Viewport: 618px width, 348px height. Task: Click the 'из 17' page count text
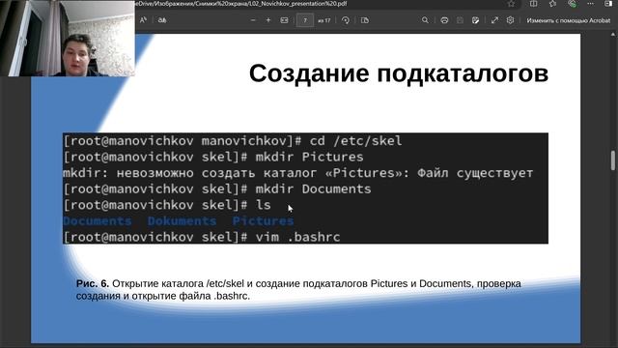[x=324, y=20]
